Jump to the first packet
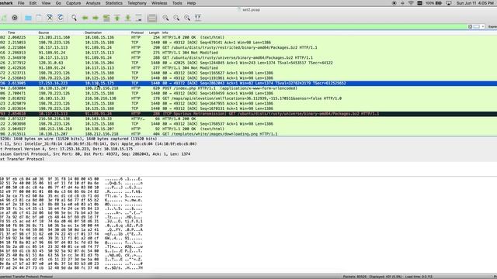This screenshot has height=279, width=497. [117, 18]
